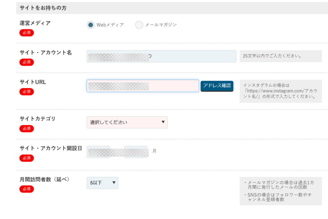Click the メールマガジン/SNS visitor count note

pyautogui.click(x=281, y=191)
